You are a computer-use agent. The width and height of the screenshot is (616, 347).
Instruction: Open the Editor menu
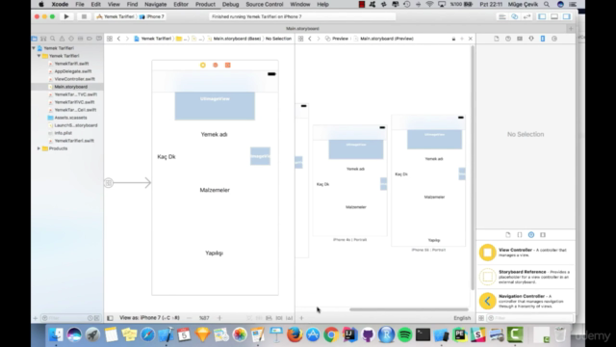181,4
